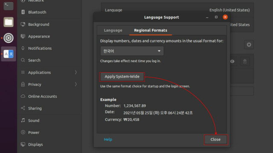Click the Language row showing English (United States)

coord(177,10)
